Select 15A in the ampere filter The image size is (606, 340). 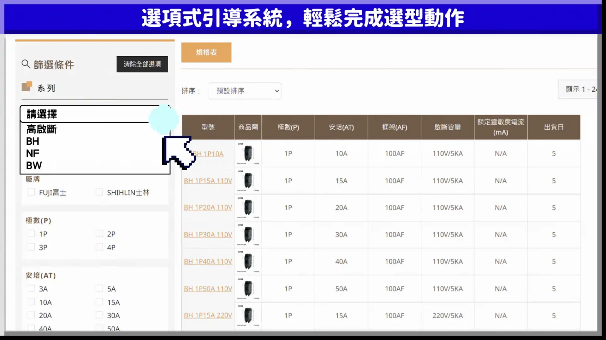99,302
